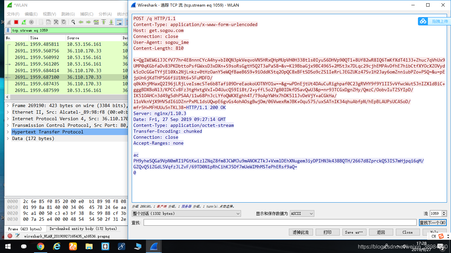Open capture file comment editor icon
The width and height of the screenshot is (451, 253).
tap(17, 236)
